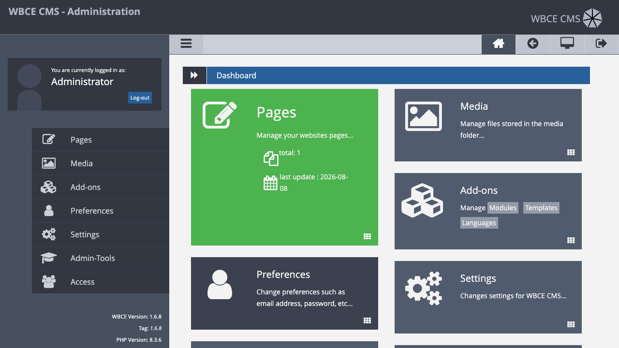
Task: Click the large gears icon on the Settings card
Action: pyautogui.click(x=424, y=288)
